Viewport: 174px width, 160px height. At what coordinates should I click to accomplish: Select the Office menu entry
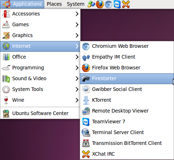[40, 57]
